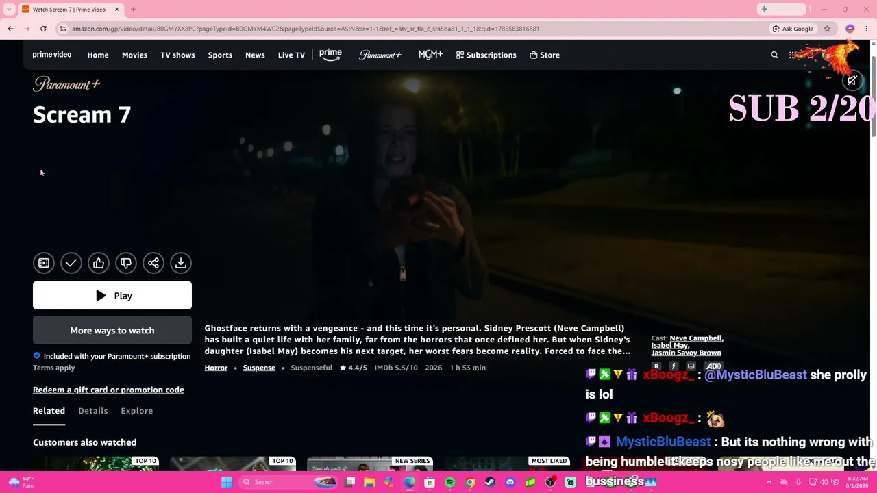Open the taskbar microphone indicator
The width and height of the screenshot is (877, 493).
[798, 482]
